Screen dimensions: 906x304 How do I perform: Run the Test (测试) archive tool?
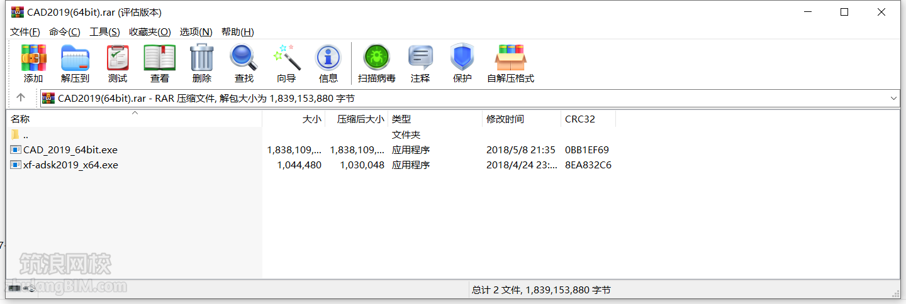[x=118, y=58]
